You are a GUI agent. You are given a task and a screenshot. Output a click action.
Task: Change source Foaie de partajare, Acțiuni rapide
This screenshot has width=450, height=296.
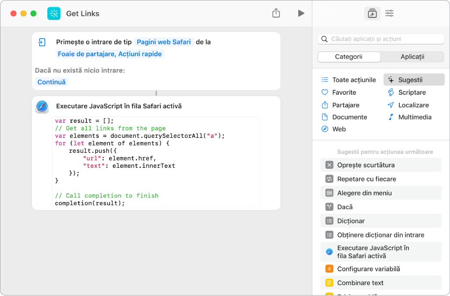(110, 54)
